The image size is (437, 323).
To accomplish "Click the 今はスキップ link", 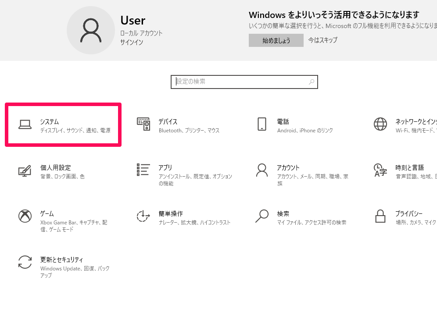I will [x=323, y=40].
